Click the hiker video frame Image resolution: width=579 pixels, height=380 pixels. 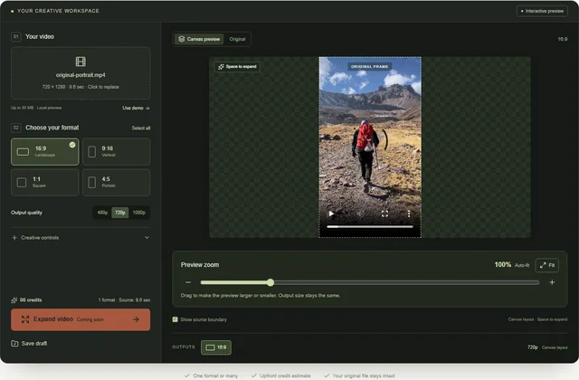[x=370, y=147]
